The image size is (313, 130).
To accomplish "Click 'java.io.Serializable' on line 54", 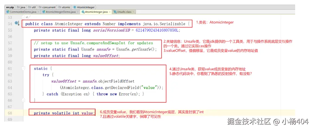I will tap(164, 24).
